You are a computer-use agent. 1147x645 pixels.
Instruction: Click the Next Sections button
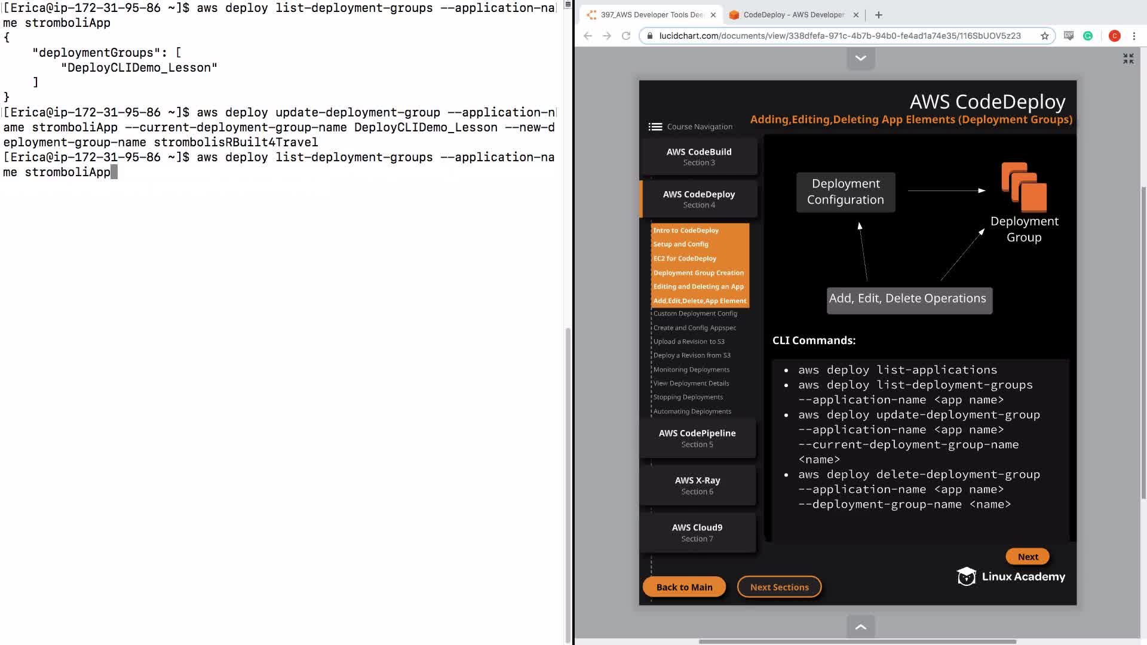click(779, 587)
